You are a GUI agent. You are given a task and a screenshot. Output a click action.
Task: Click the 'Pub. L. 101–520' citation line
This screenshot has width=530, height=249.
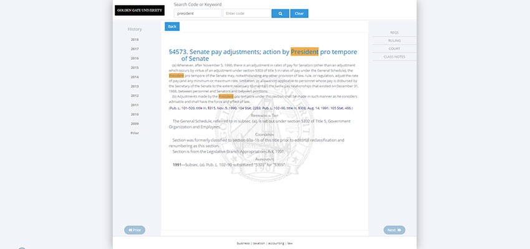click(x=261, y=108)
